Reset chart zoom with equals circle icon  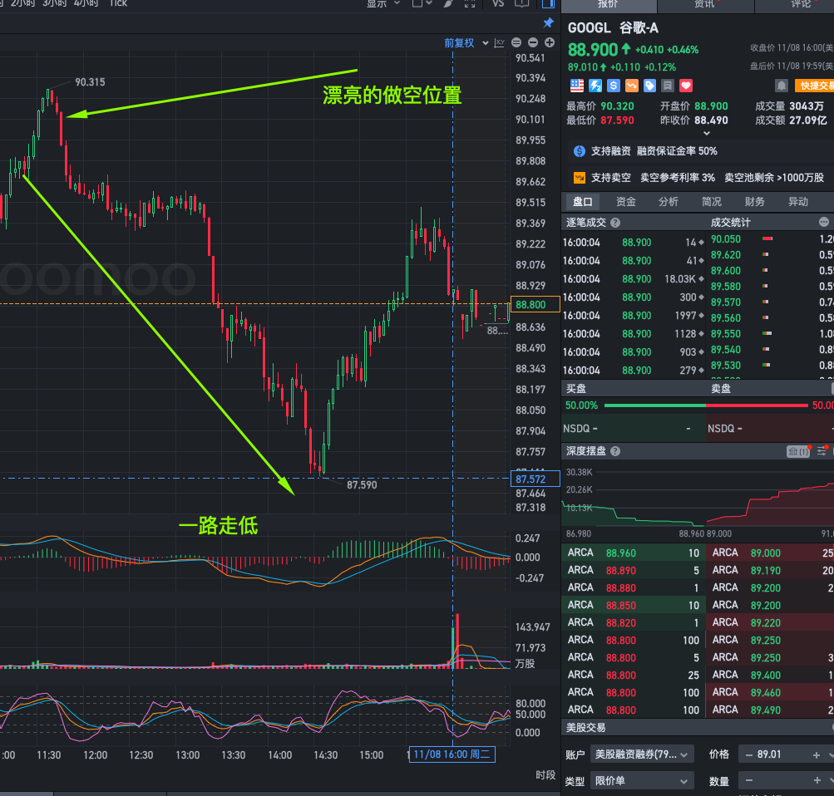(516, 42)
